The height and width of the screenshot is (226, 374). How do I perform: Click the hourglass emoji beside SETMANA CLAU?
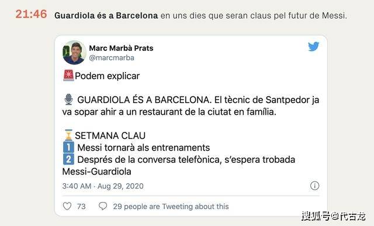tap(68, 135)
